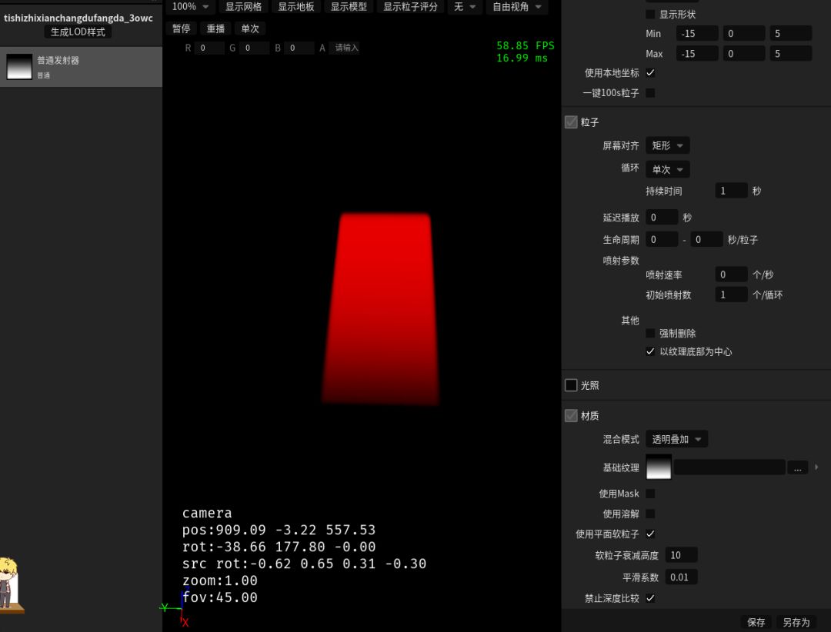Screen dimensions: 831x632
Task: Click the 保存 button
Action: (x=756, y=622)
